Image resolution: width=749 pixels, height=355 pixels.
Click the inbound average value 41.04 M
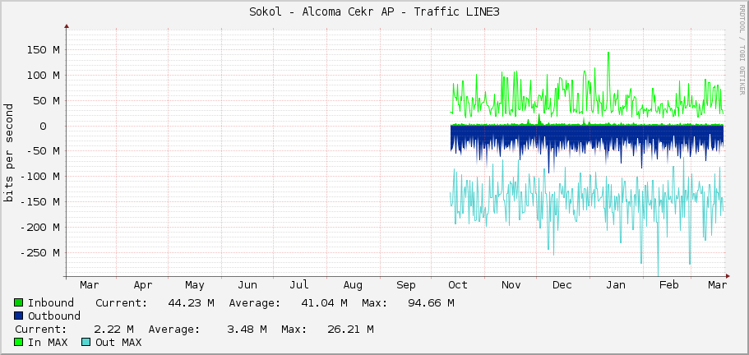pos(324,303)
